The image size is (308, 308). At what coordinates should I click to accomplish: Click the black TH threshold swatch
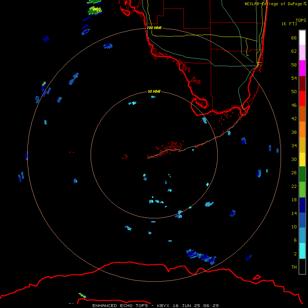302,266
